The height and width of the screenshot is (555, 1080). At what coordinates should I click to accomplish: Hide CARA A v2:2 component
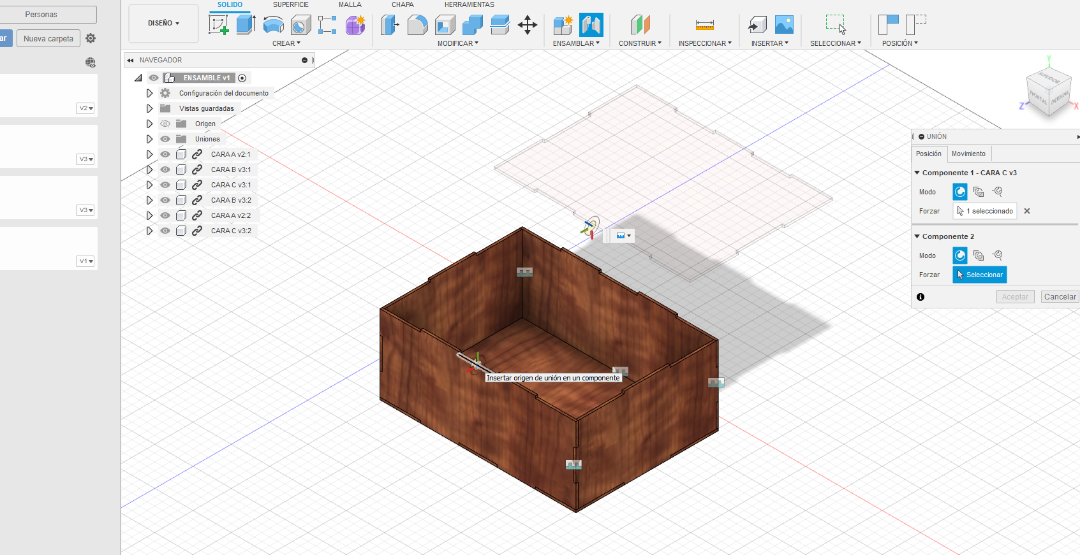click(x=165, y=215)
